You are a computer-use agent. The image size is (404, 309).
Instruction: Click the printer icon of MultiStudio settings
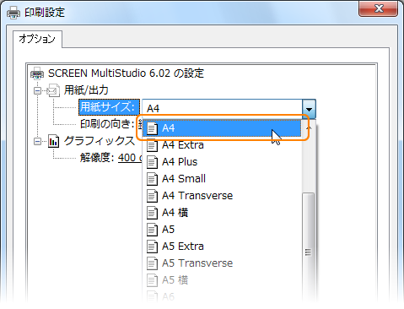pyautogui.click(x=37, y=73)
